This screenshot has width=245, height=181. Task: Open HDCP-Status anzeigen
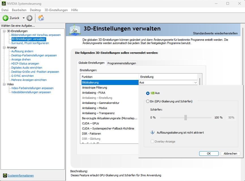point(25,64)
